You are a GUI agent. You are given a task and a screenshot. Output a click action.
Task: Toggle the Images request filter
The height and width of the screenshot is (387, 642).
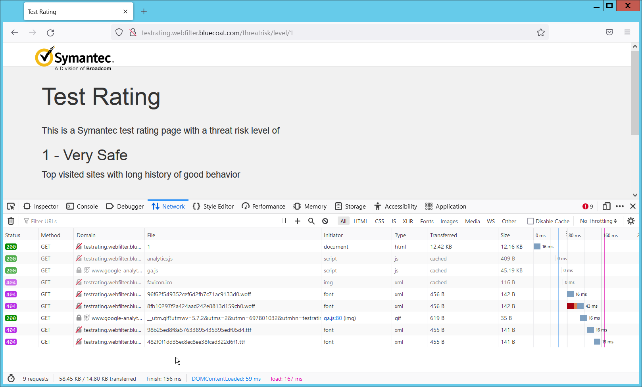pos(449,221)
